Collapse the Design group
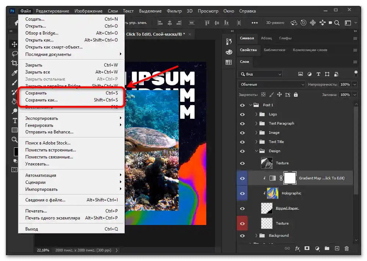 256,151
